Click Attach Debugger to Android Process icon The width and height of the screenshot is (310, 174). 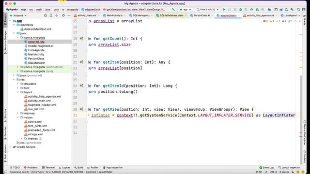pyautogui.click(x=257, y=10)
